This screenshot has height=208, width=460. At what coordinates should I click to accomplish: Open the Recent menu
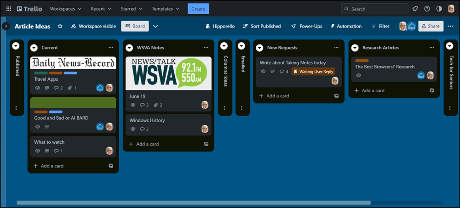[x=101, y=9]
